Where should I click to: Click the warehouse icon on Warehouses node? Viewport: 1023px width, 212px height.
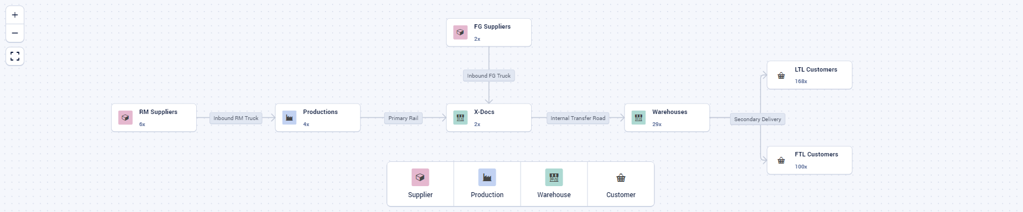[638, 117]
